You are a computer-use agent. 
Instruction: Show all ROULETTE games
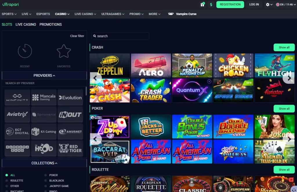point(284,169)
